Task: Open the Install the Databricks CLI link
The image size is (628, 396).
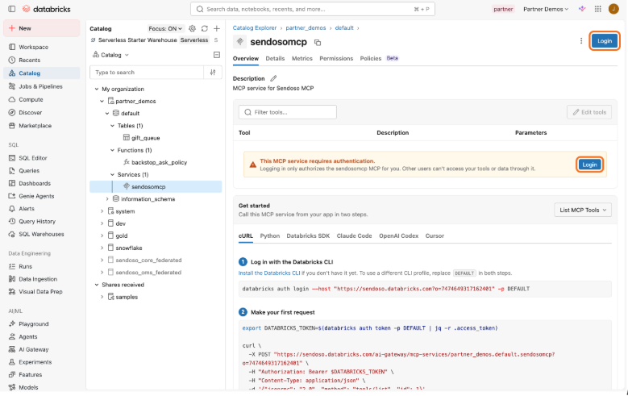Action: click(269, 273)
